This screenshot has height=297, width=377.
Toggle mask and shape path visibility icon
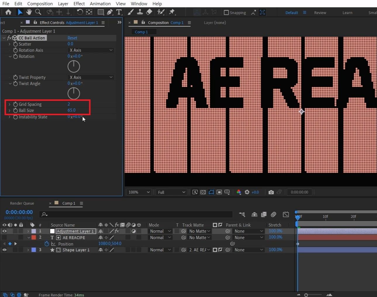click(211, 192)
